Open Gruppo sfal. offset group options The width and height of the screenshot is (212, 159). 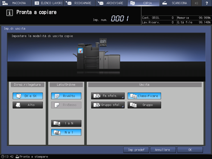pos(108,105)
